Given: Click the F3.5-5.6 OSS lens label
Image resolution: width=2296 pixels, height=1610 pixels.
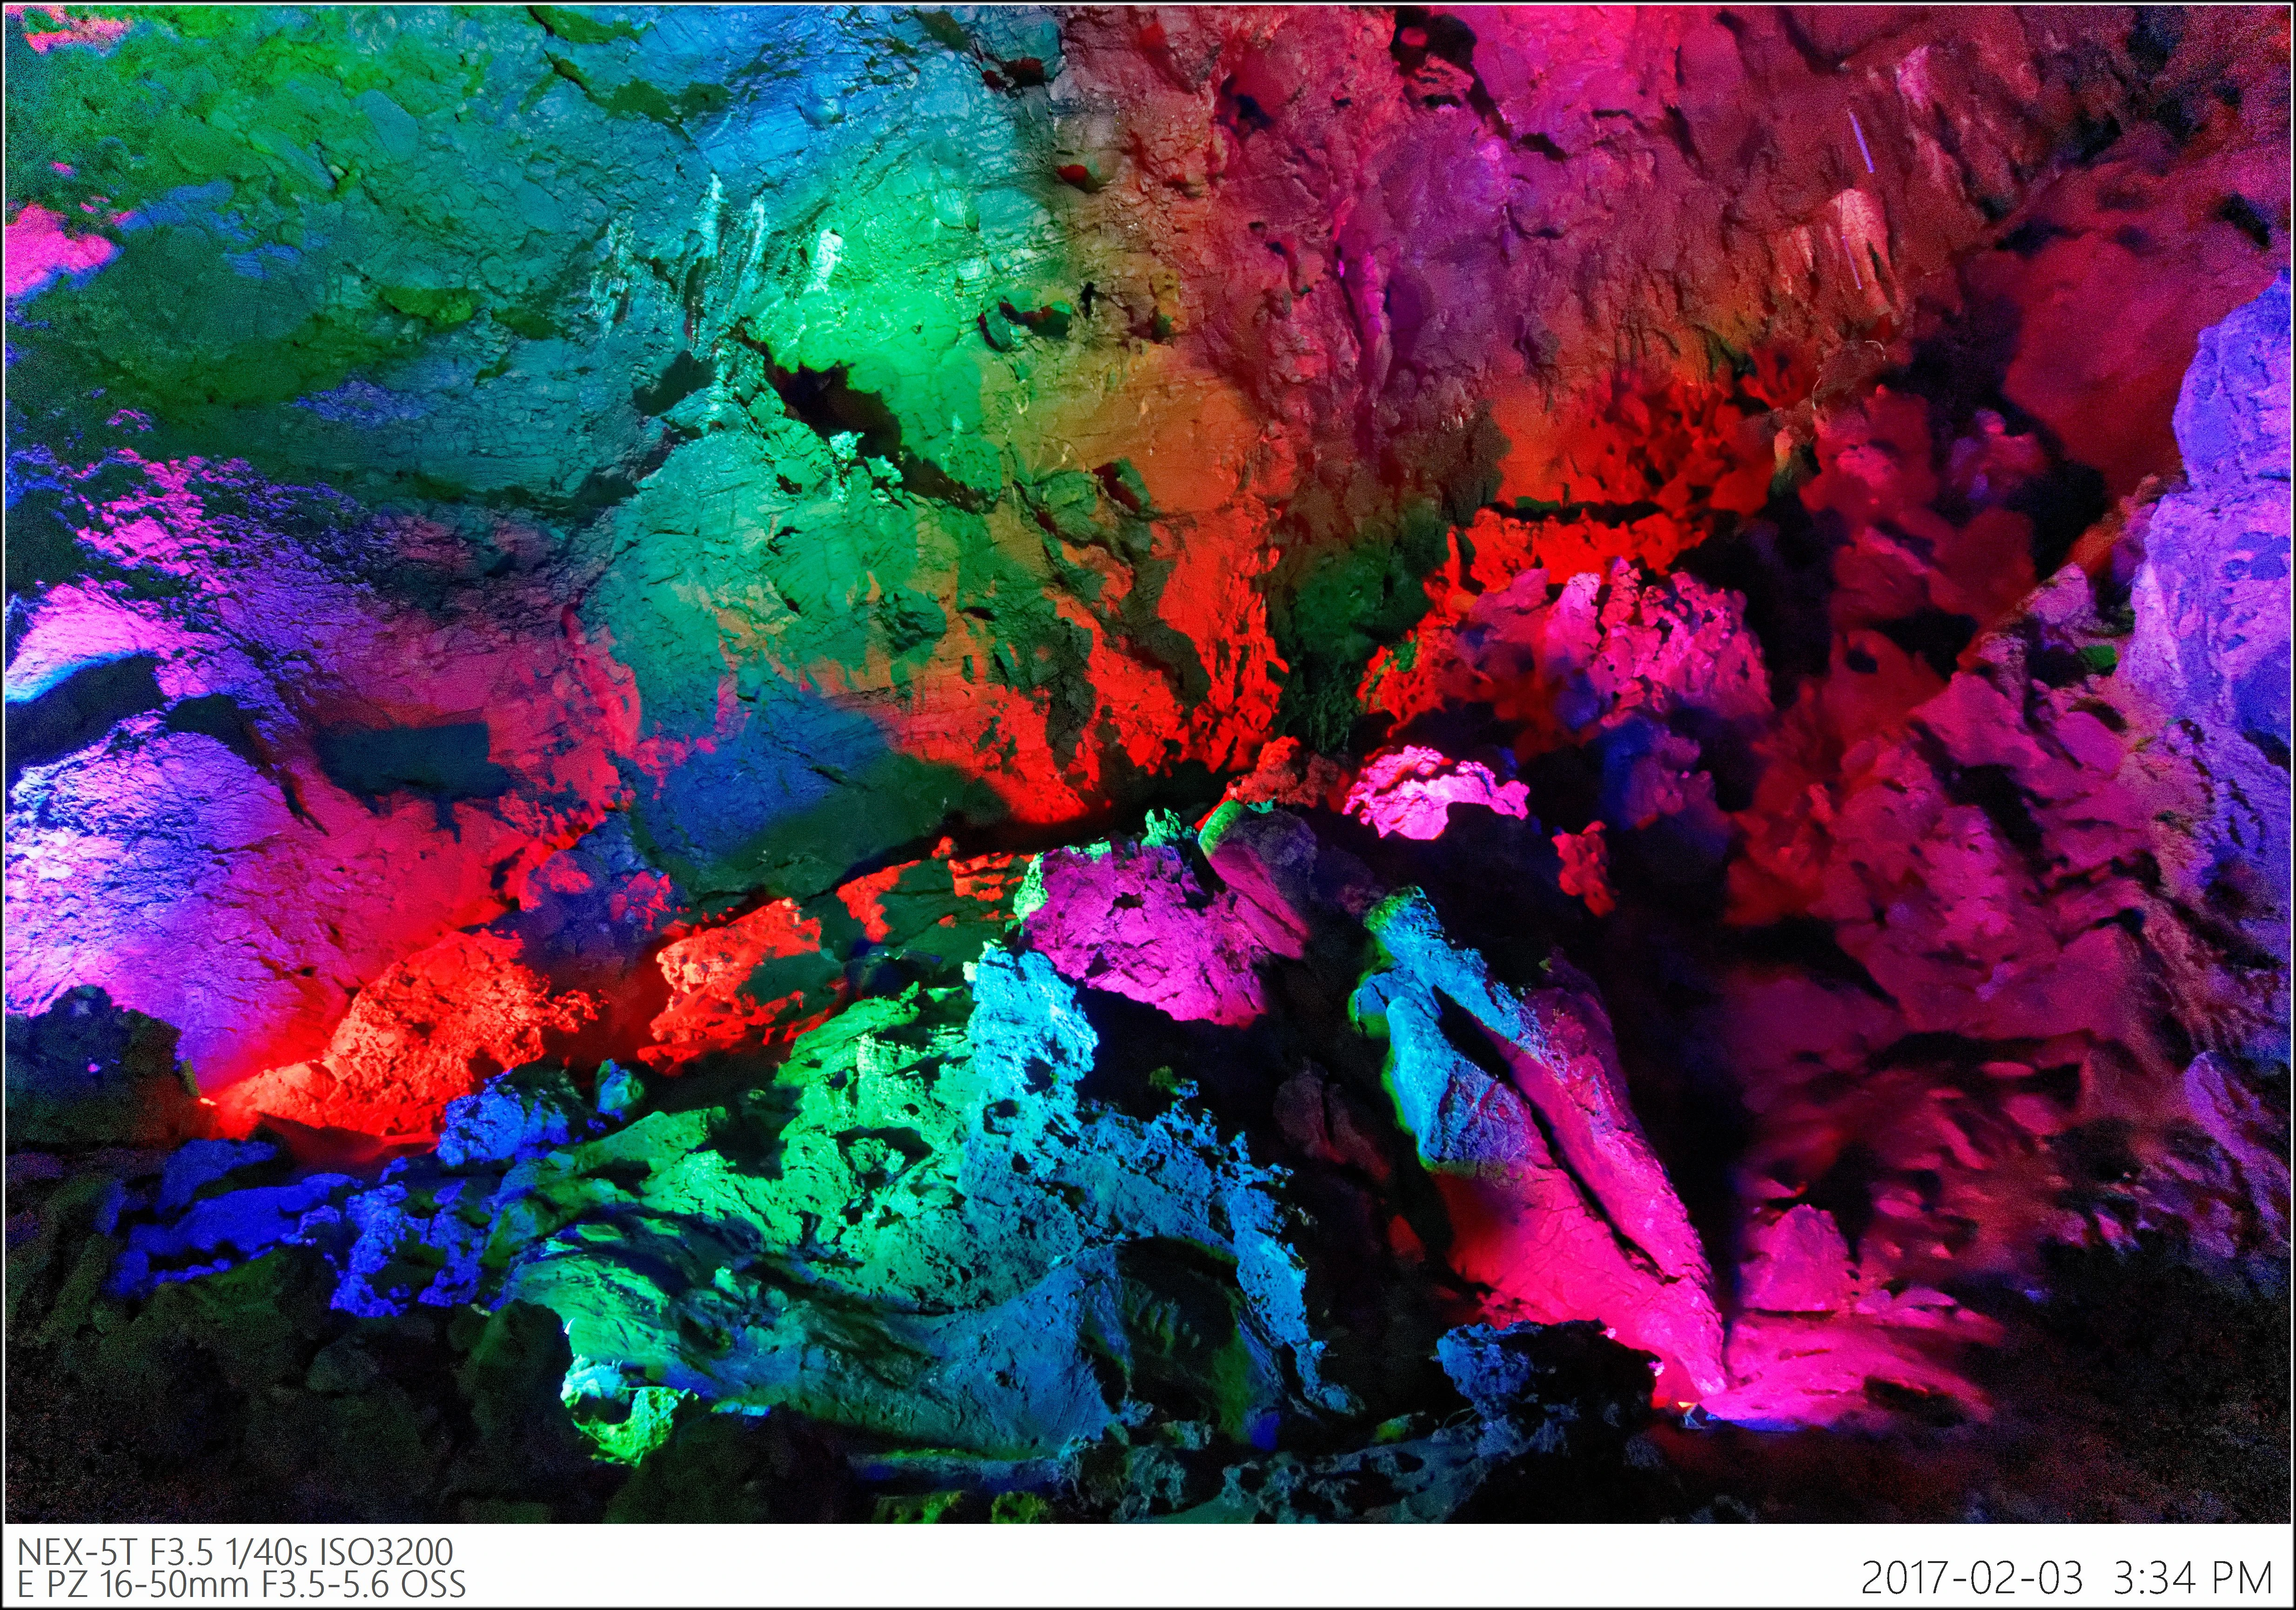Looking at the screenshot, I should click(x=364, y=1585).
